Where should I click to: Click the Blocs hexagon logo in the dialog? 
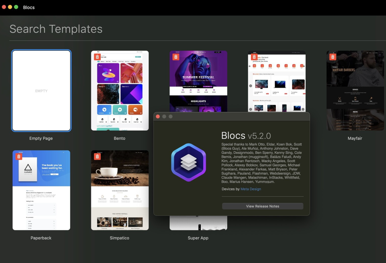tap(188, 162)
